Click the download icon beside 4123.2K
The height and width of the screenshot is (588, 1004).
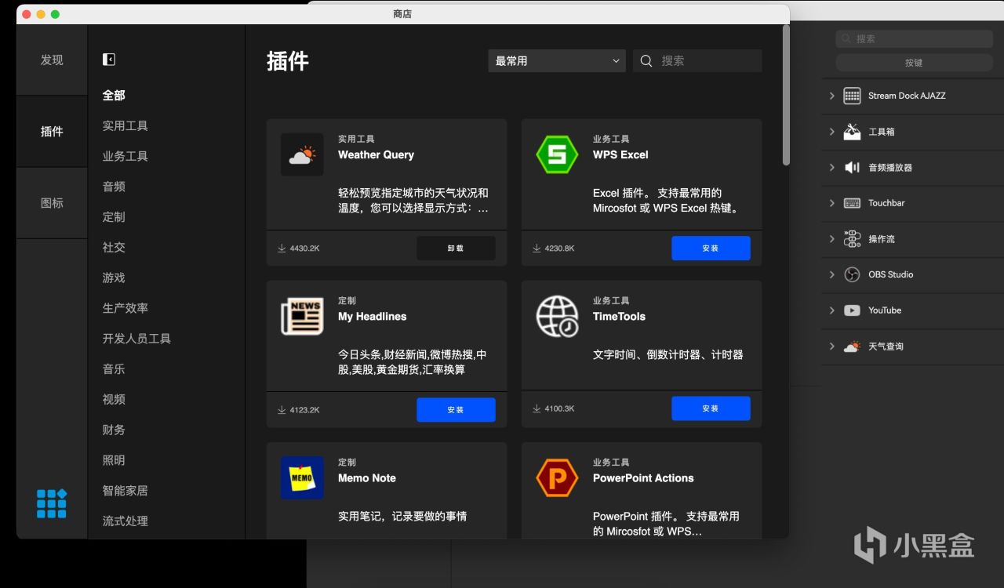tap(282, 409)
